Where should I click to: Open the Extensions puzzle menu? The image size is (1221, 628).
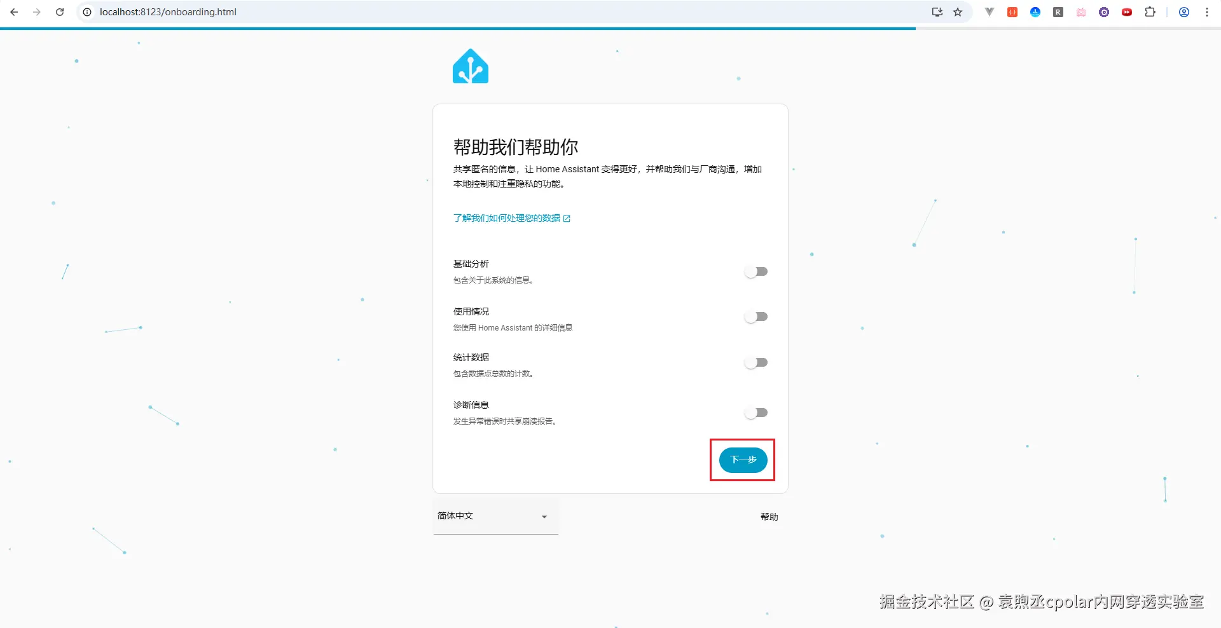(x=1150, y=12)
